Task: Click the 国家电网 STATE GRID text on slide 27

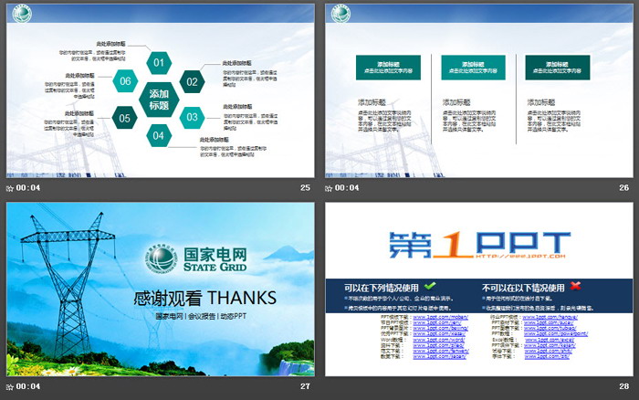Action: click(x=215, y=259)
